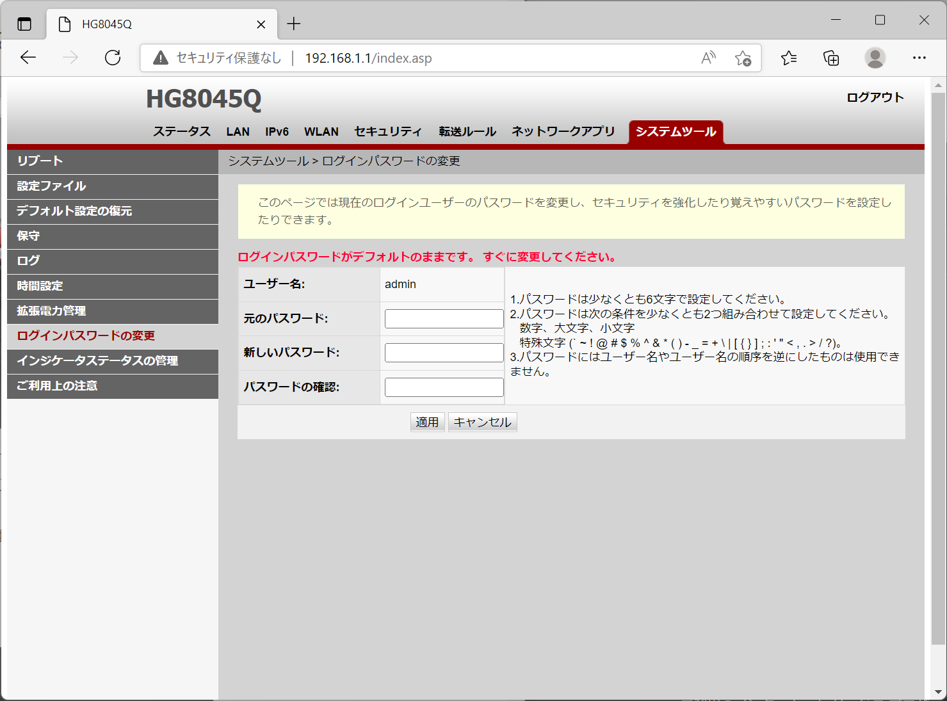The height and width of the screenshot is (701, 947).
Task: Open the read aloud icon in address bar
Action: click(708, 58)
